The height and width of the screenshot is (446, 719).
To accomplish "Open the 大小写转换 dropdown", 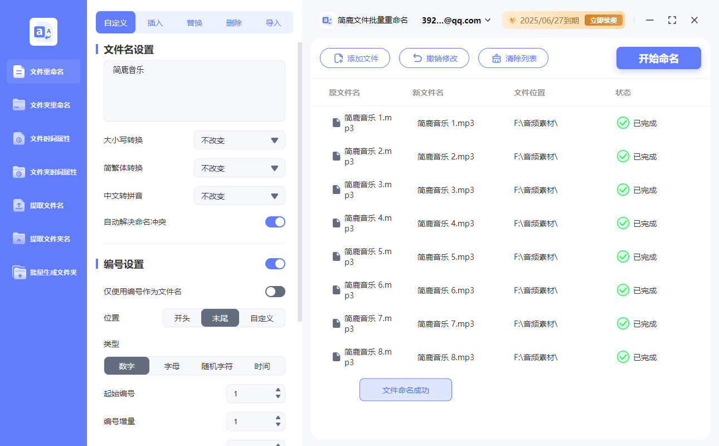I will point(239,140).
